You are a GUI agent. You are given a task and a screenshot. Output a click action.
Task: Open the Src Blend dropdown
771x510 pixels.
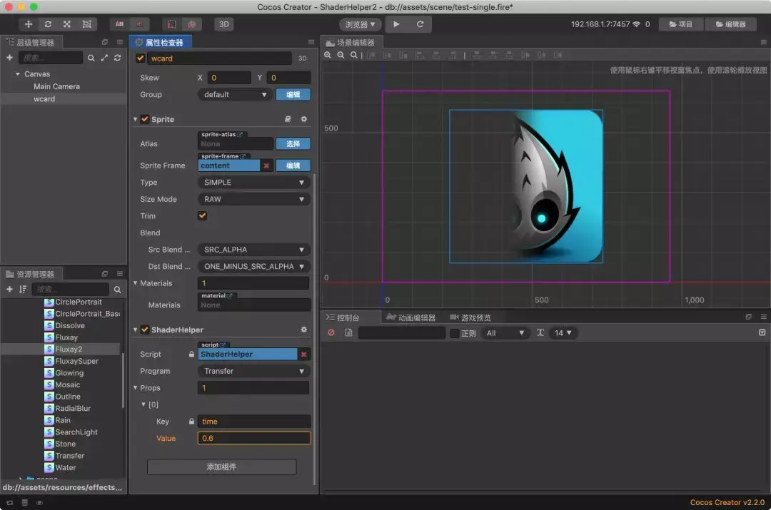253,250
